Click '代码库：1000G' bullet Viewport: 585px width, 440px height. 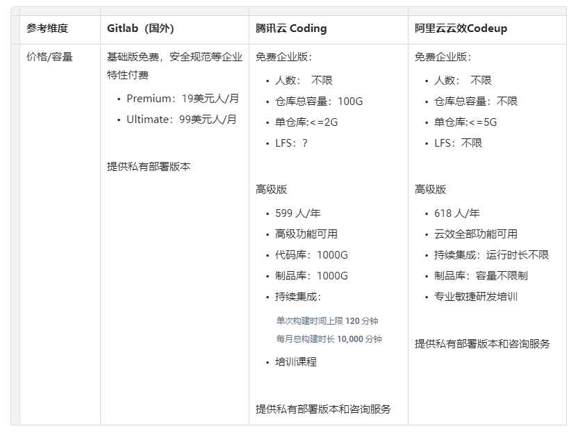point(311,255)
